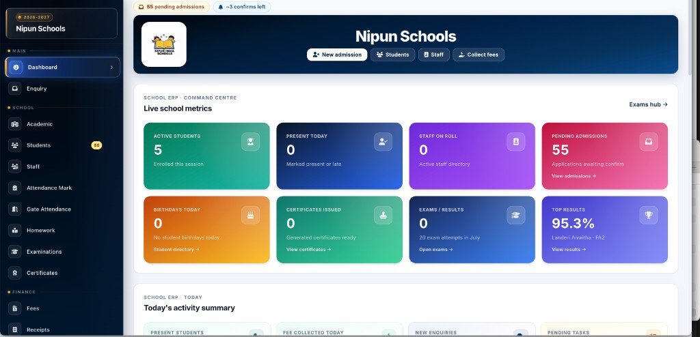Click the Active Students card icon

[250, 142]
